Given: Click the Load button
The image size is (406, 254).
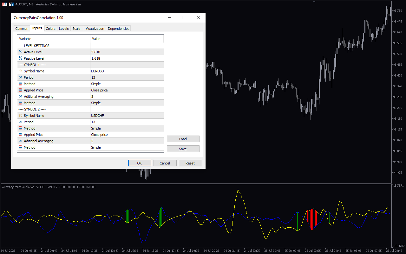Looking at the screenshot, I should [x=183, y=139].
